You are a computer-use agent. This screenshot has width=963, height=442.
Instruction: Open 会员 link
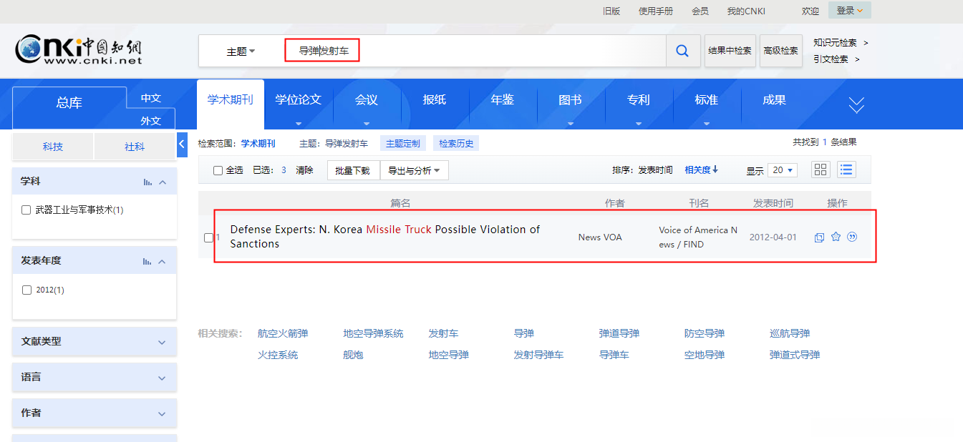point(700,11)
